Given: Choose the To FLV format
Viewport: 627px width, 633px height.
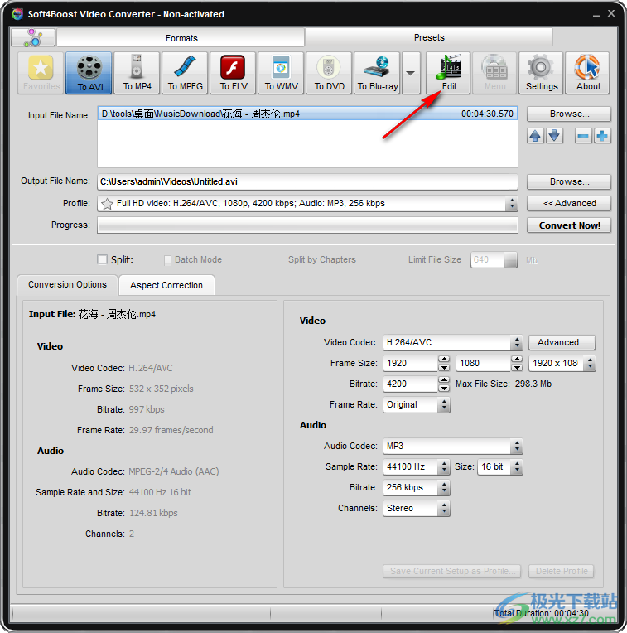Looking at the screenshot, I should [x=233, y=73].
